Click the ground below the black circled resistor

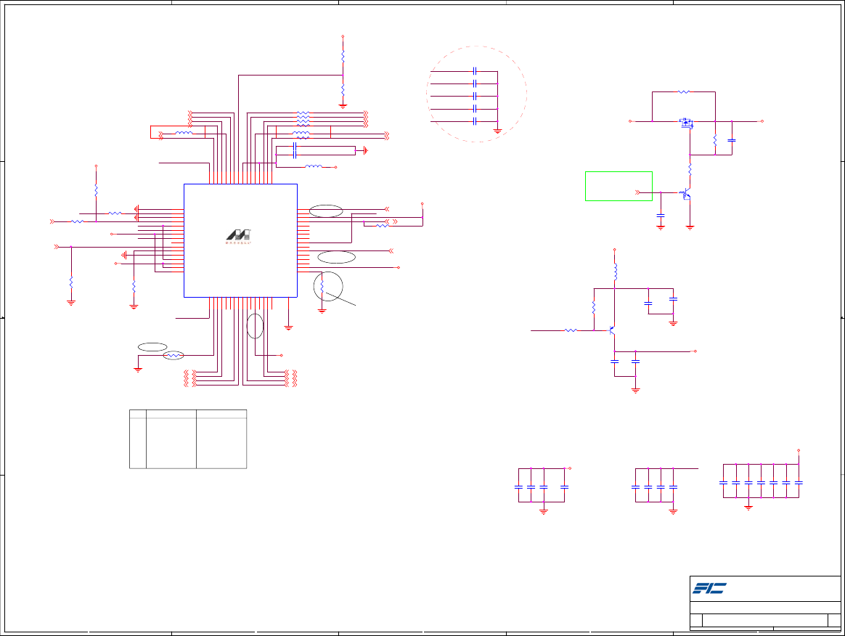coord(322,311)
